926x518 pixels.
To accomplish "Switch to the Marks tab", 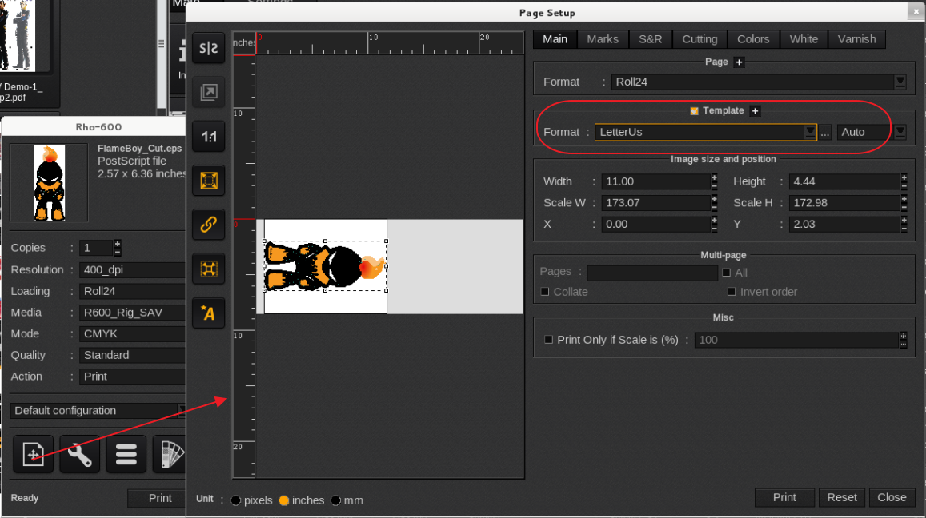I will (x=602, y=39).
